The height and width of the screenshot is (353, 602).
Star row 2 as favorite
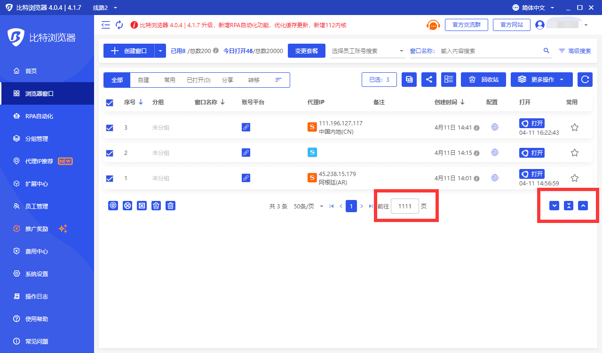click(574, 153)
